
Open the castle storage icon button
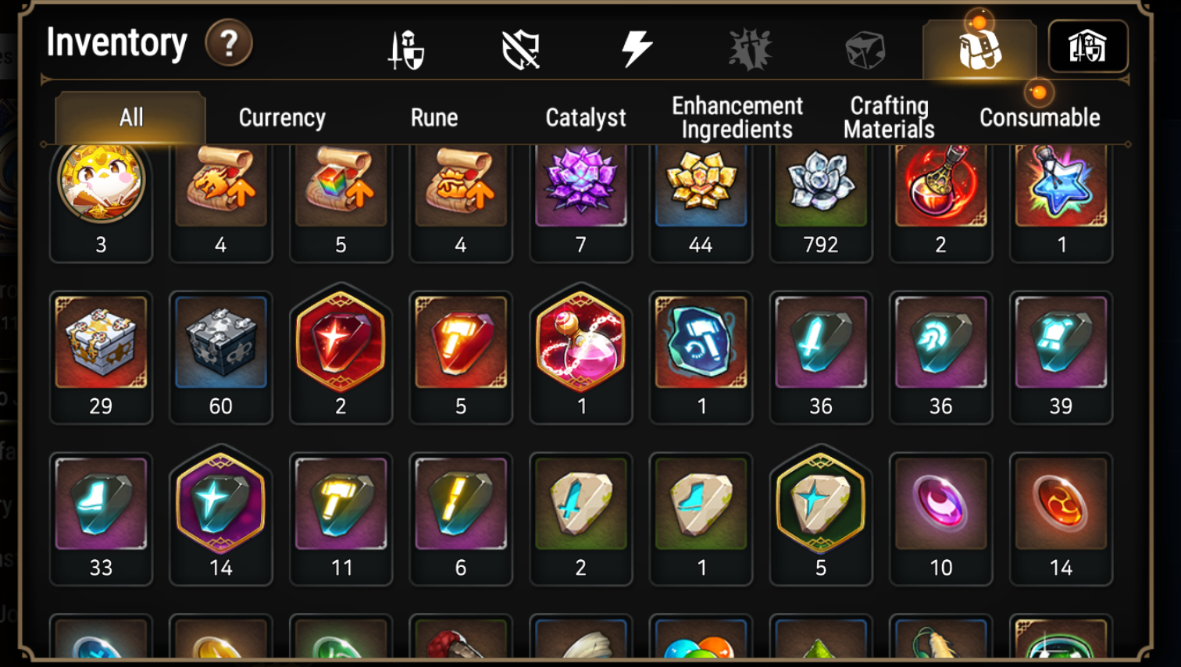pyautogui.click(x=1088, y=46)
